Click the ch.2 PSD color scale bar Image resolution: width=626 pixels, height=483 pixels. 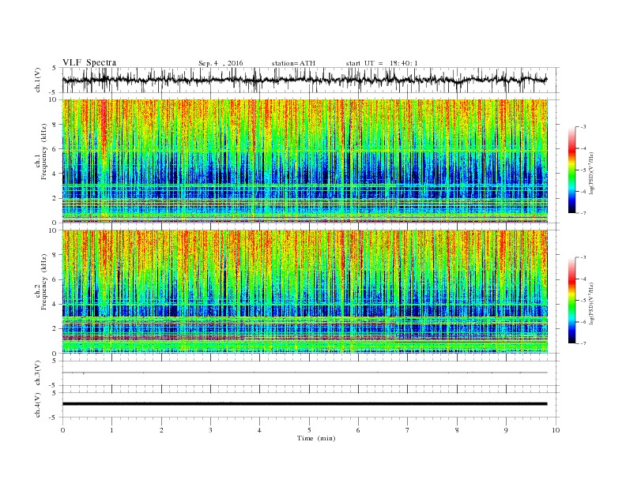[x=572, y=300]
